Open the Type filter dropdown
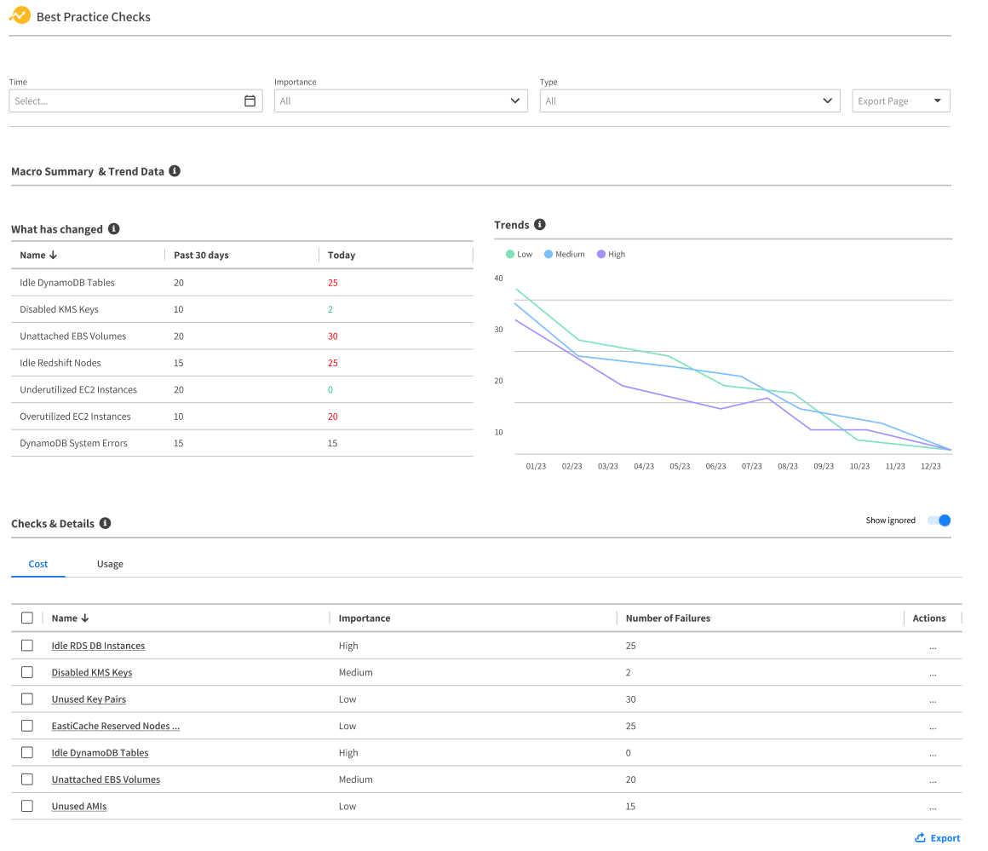Viewport: 988px width, 851px height. pos(689,101)
